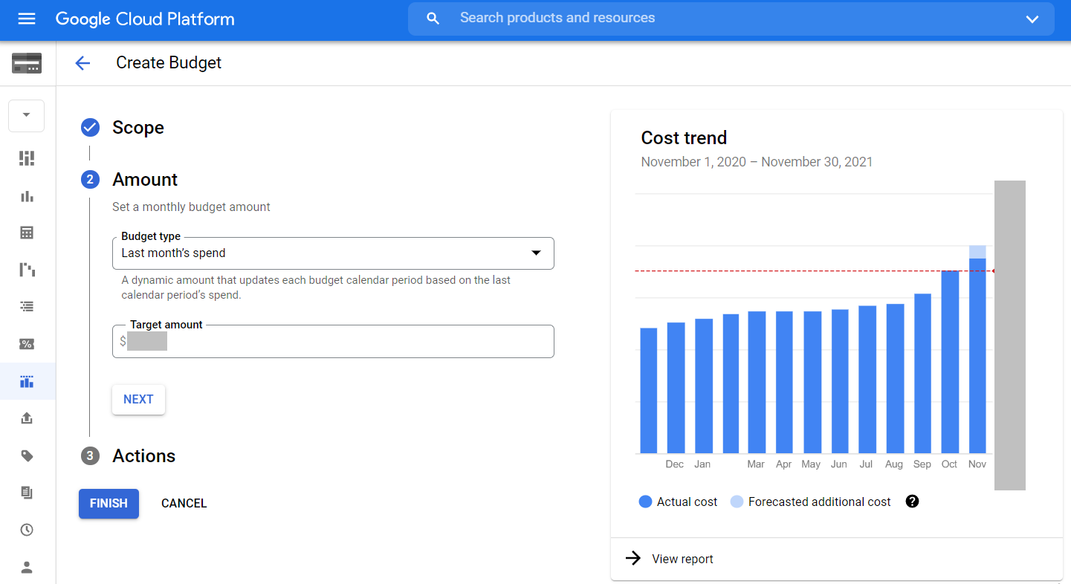This screenshot has width=1071, height=584.
Task: Open the Billing export upload icon in sidebar
Action: point(27,418)
